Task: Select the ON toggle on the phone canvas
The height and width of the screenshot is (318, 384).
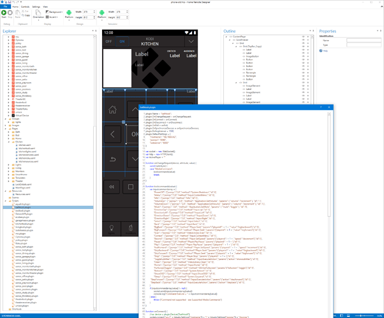Action: pyautogui.click(x=122, y=41)
